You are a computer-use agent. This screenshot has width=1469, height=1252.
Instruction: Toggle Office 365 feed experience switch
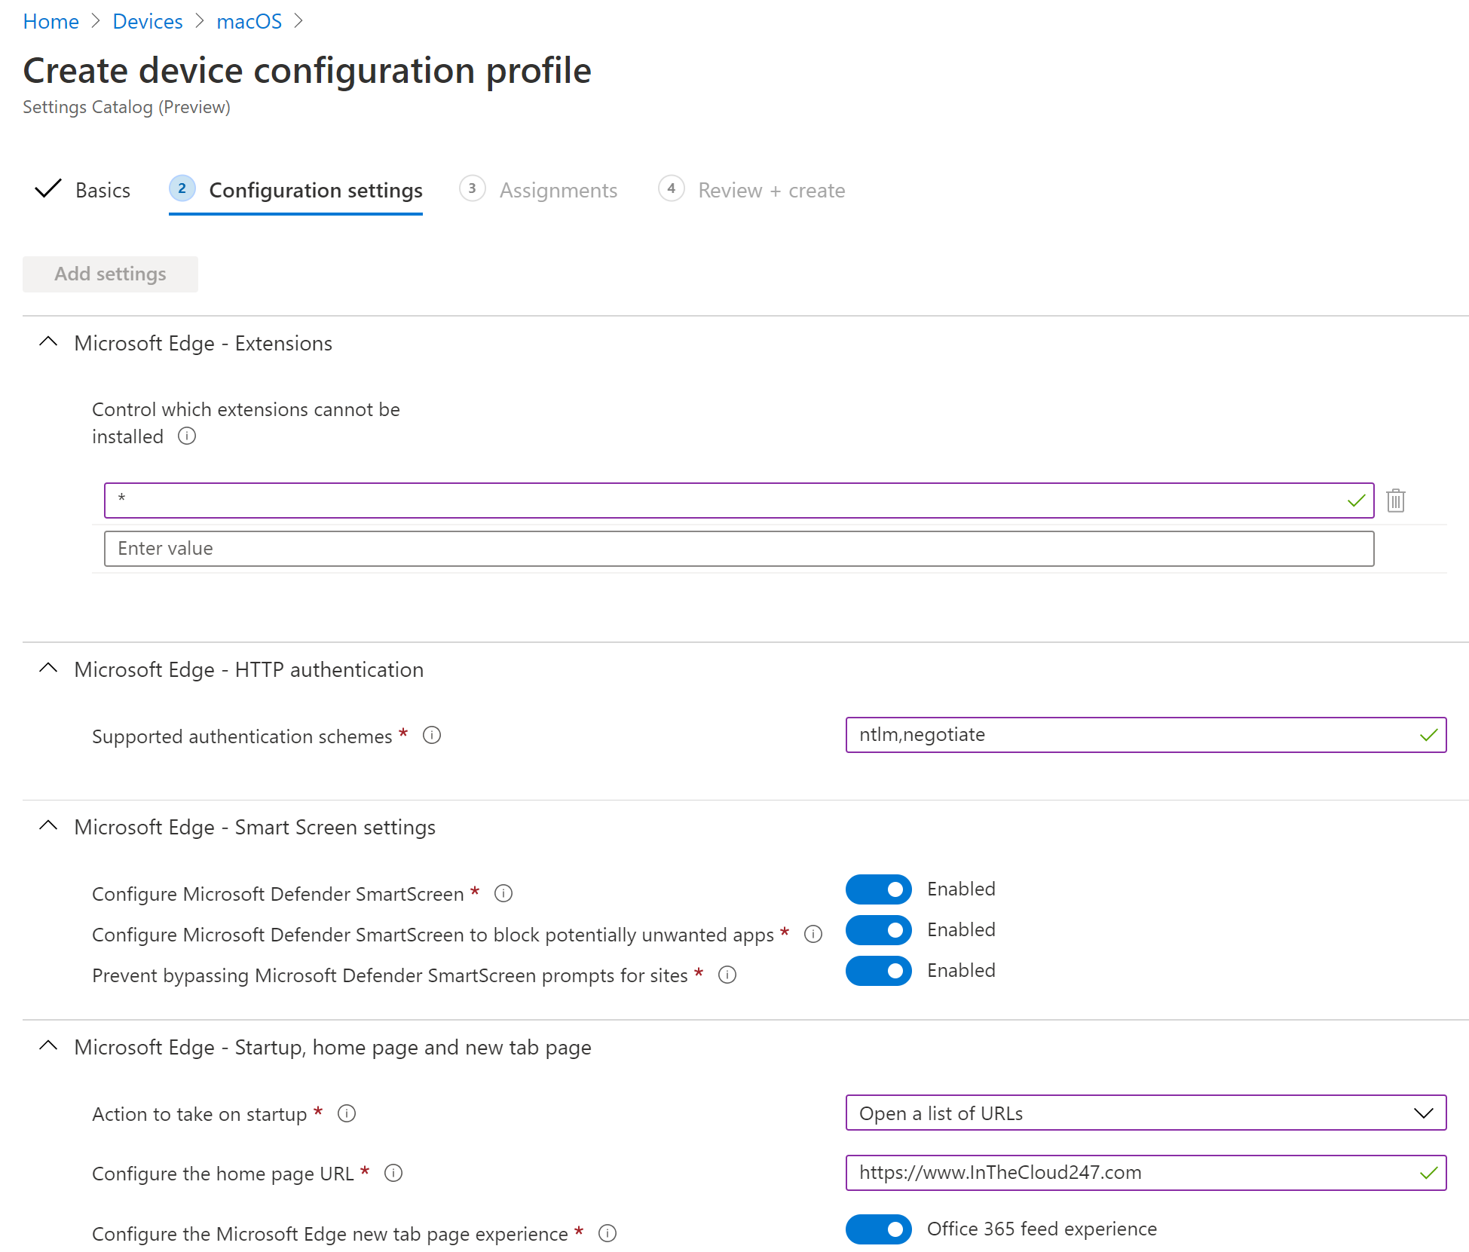tap(878, 1229)
